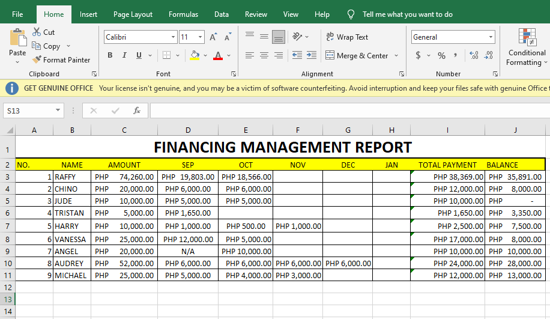Toggle Underline formatting
The height and width of the screenshot is (319, 550).
[139, 55]
